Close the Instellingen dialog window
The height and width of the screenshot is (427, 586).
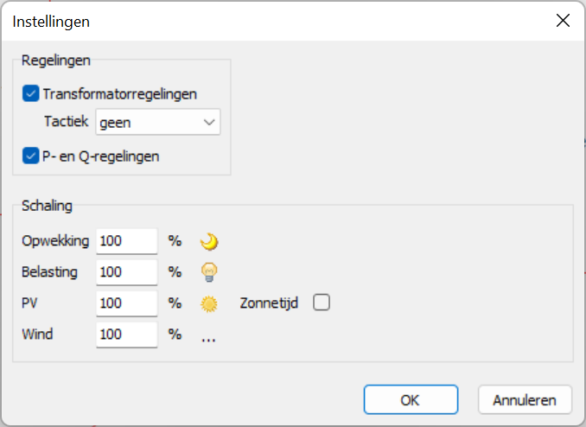coord(563,21)
